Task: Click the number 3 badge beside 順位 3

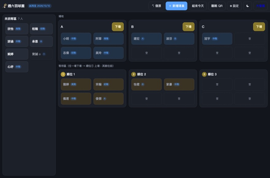Action: [x=204, y=74]
